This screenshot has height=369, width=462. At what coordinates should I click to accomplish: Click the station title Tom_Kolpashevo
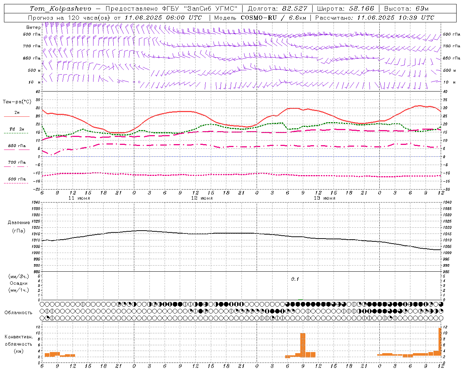coord(60,9)
